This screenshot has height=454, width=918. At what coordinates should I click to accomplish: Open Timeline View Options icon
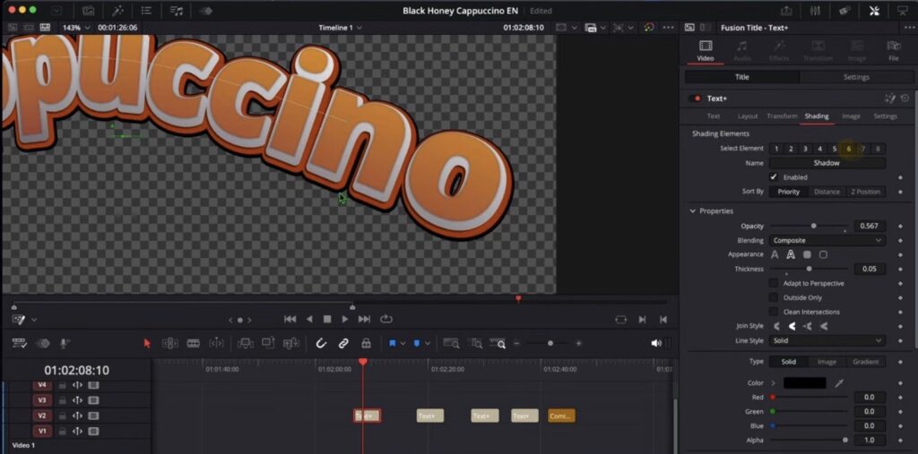20,344
